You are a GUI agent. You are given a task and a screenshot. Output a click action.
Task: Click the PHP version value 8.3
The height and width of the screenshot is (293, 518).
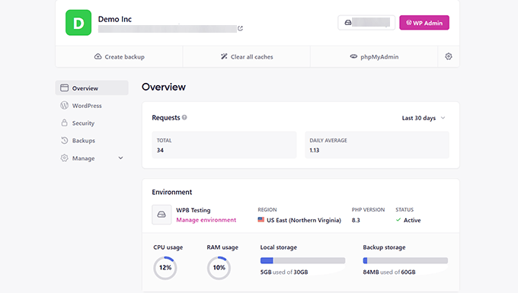[x=356, y=220]
